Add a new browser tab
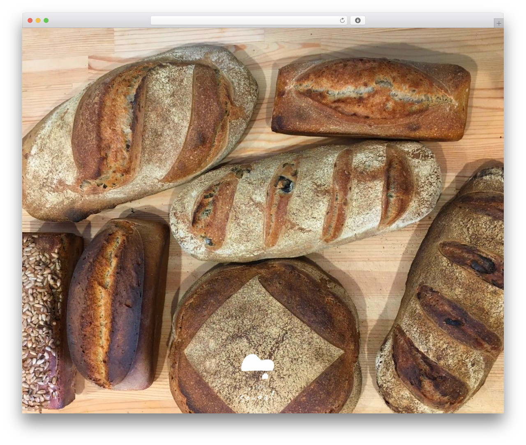Screen dimensions: 526x445 click(498, 23)
